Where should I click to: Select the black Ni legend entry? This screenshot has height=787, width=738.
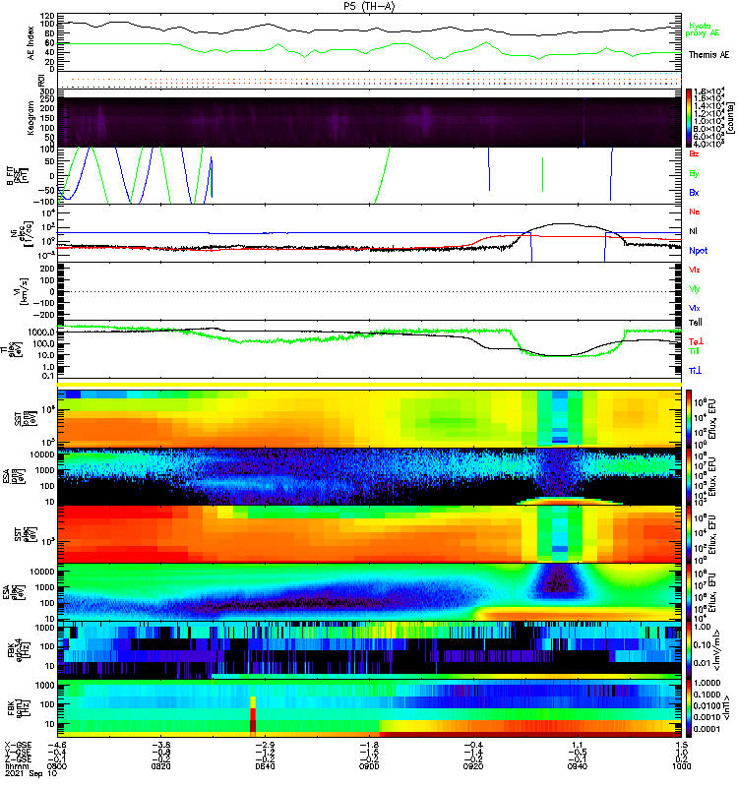click(x=693, y=231)
